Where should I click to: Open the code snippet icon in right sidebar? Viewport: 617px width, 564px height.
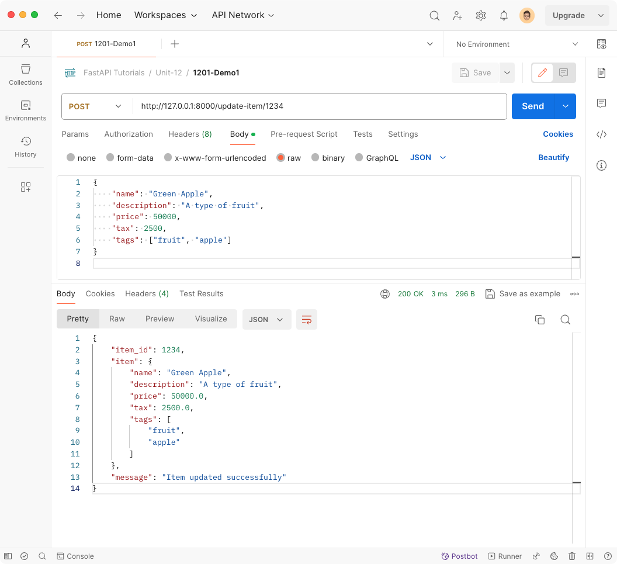(601, 134)
